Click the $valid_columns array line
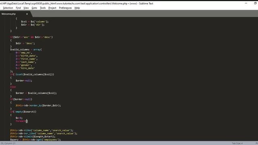 (x=26, y=50)
